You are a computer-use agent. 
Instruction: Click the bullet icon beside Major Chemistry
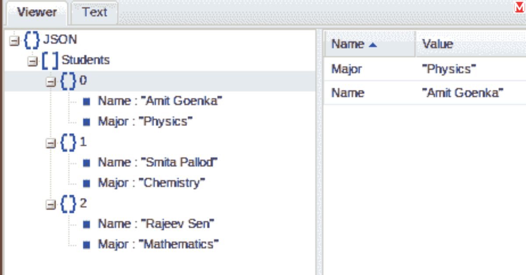[86, 183]
